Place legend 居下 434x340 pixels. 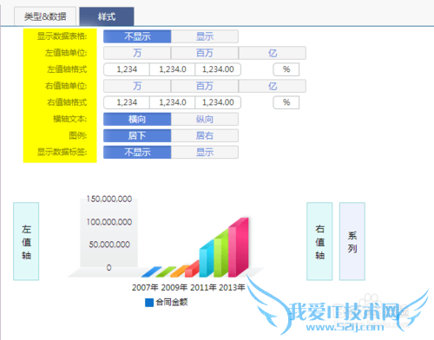[137, 135]
